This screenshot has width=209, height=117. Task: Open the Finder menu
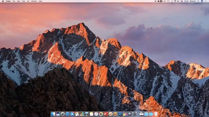pos(8,1)
